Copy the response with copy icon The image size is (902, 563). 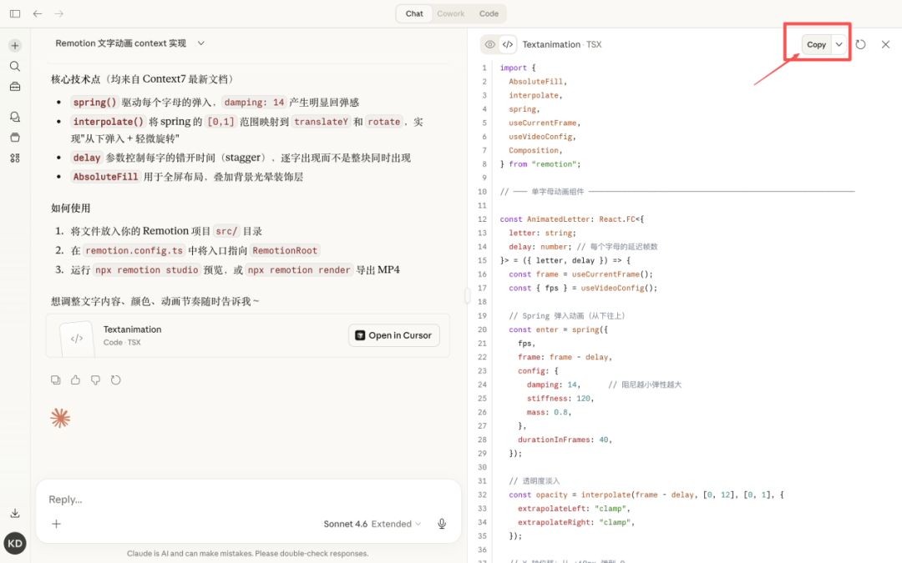pyautogui.click(x=55, y=380)
